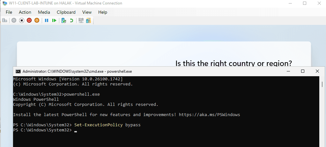Save VM state with the orange power icon
This screenshot has height=147, width=326.
[x=37, y=20]
